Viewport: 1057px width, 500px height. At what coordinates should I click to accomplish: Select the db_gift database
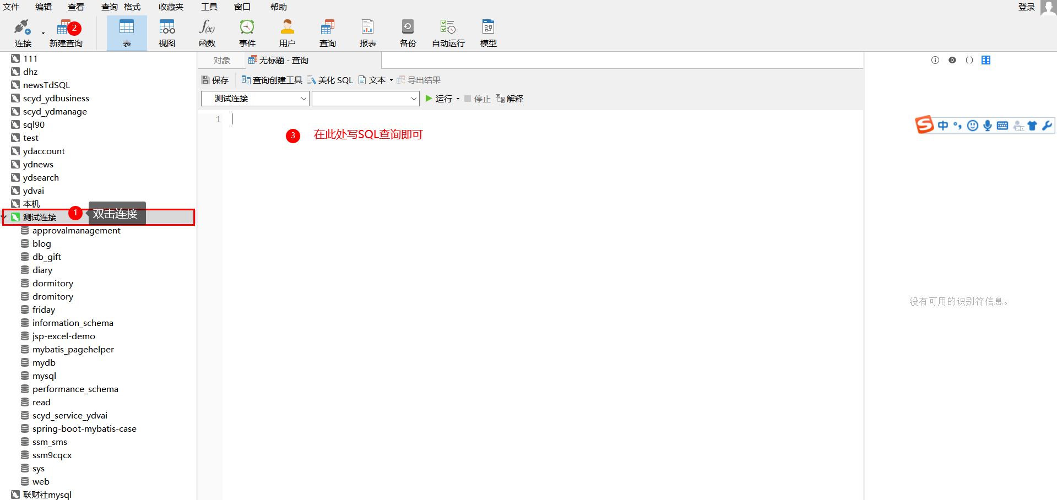point(46,257)
